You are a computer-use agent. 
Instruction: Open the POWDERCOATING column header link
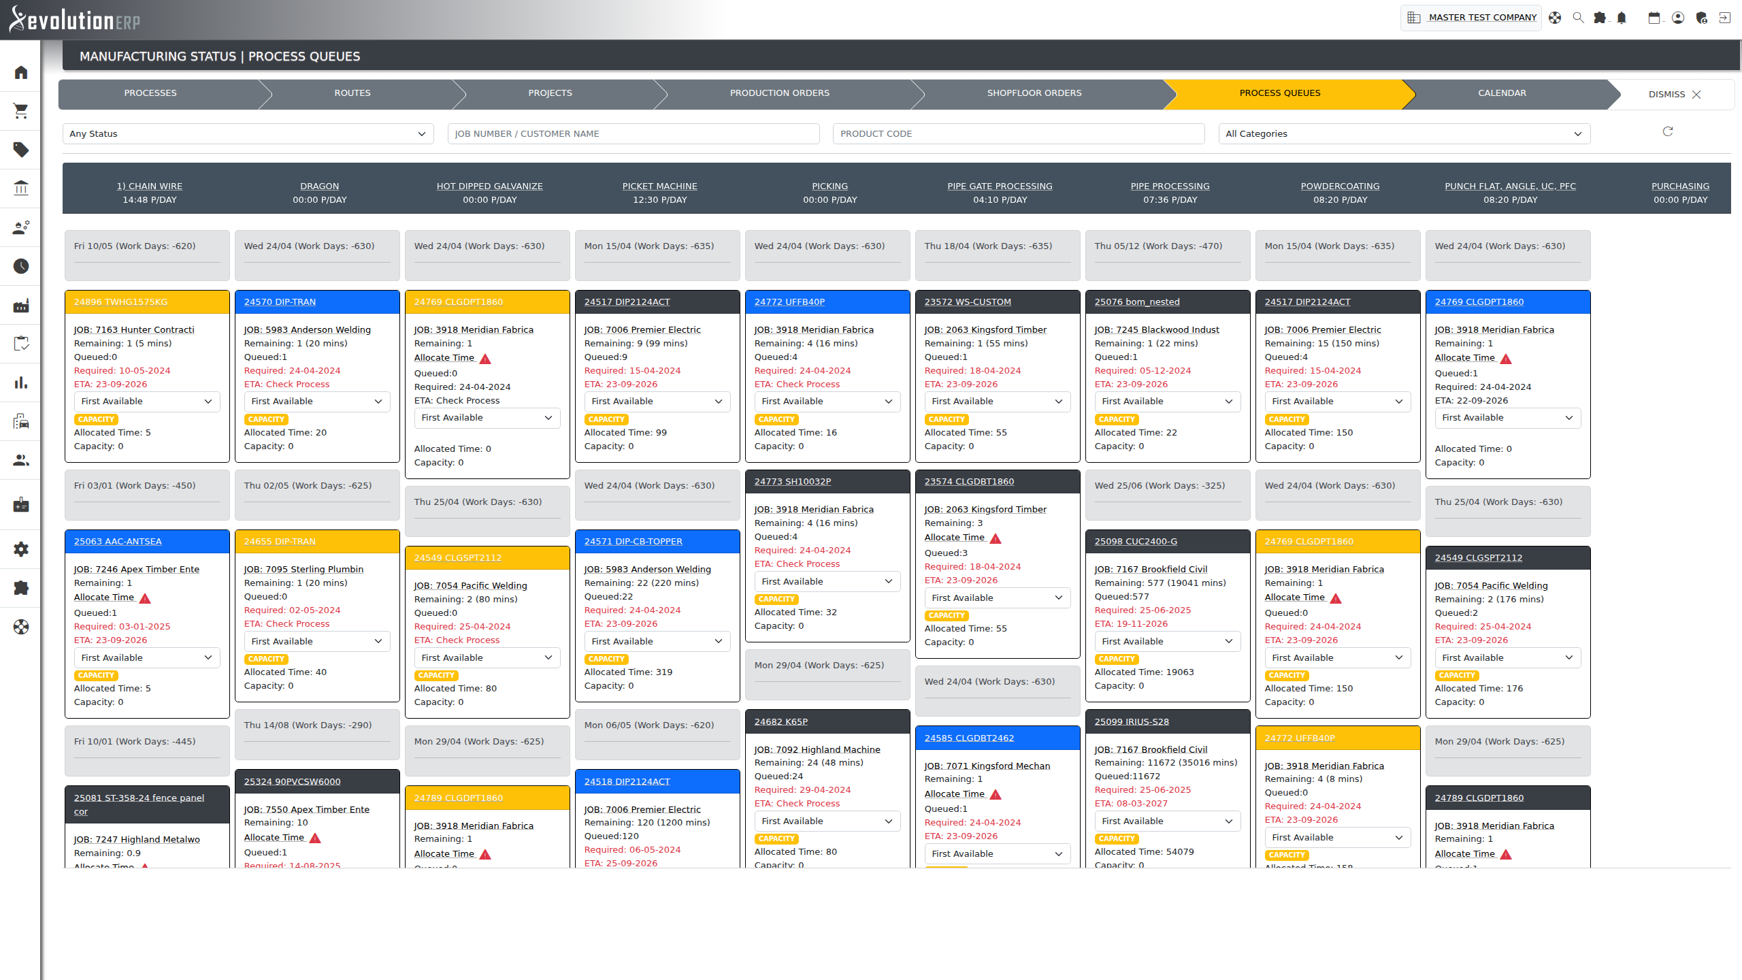[1340, 186]
